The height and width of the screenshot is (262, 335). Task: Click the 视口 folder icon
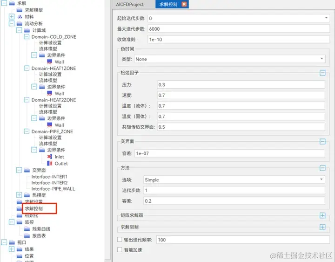(12, 242)
